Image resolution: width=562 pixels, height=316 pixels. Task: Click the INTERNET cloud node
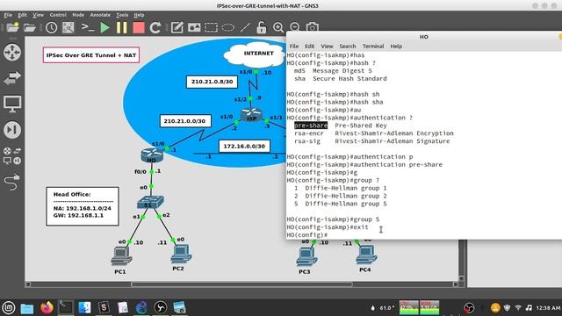[256, 55]
